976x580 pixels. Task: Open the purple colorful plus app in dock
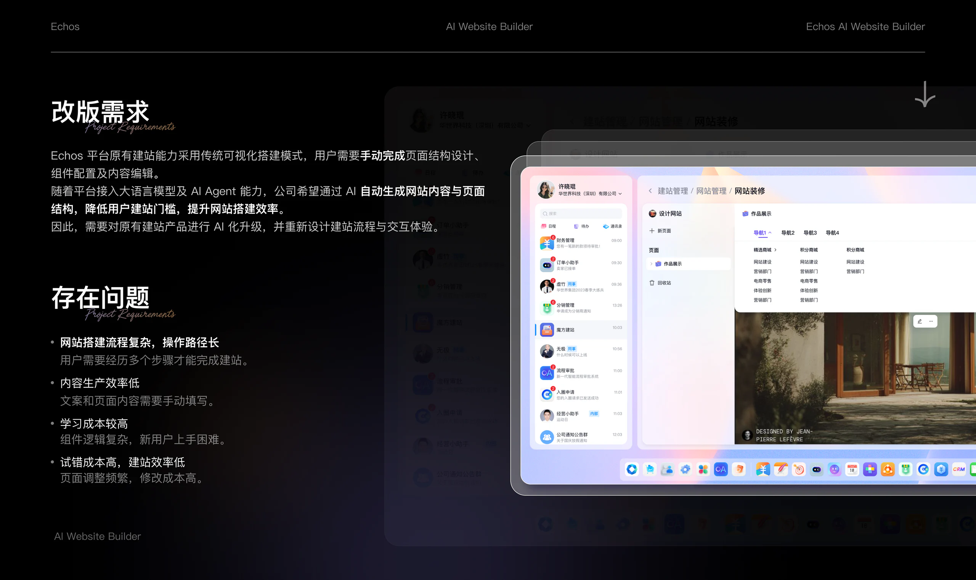(870, 470)
